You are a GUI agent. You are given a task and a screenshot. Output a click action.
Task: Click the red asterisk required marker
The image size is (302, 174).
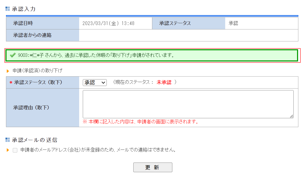tap(11, 83)
